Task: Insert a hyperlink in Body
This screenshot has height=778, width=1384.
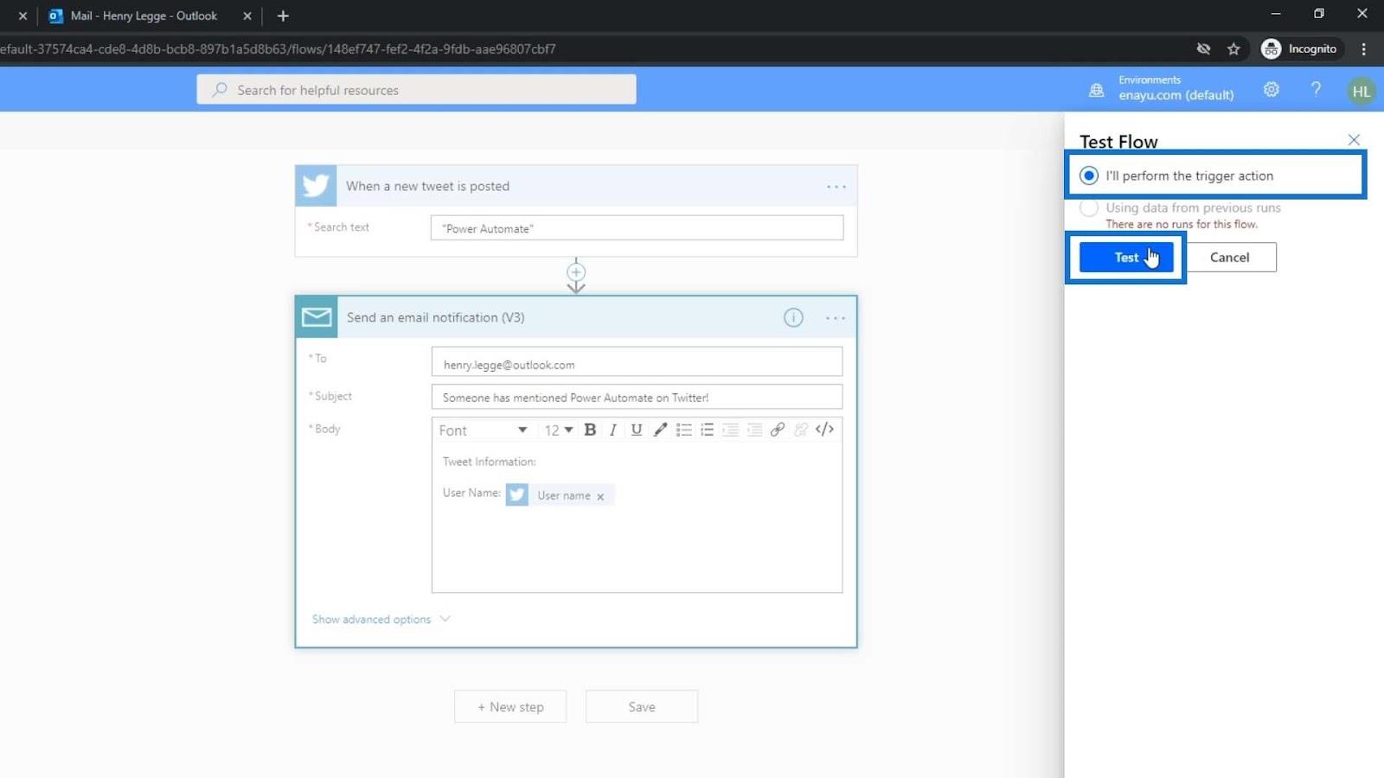Action: coord(778,430)
